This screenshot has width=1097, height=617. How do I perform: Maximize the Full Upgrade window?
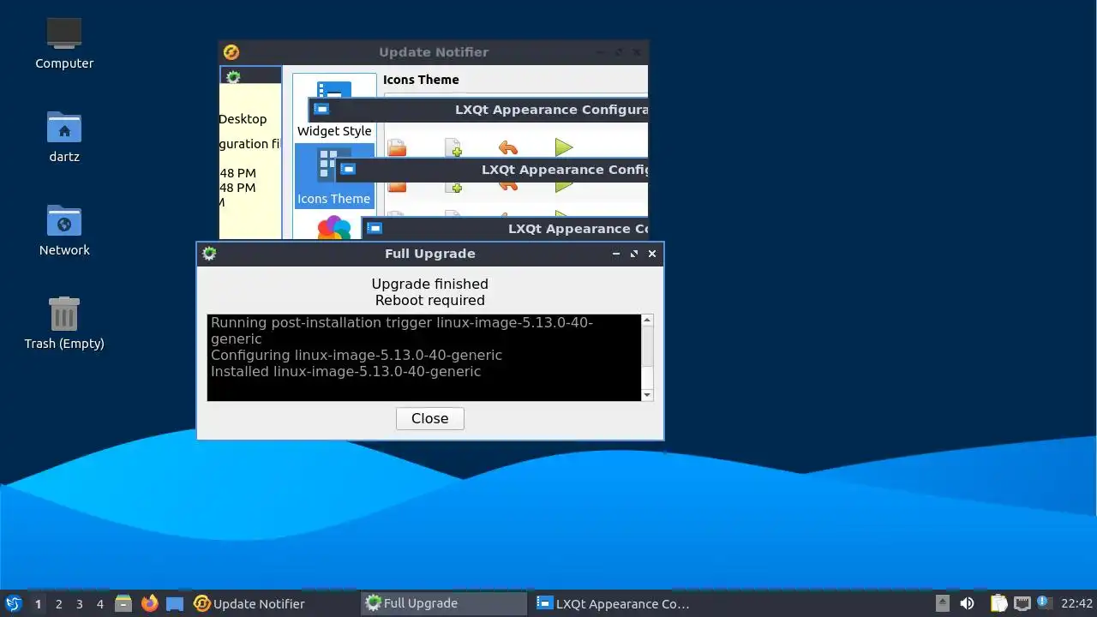coord(634,254)
